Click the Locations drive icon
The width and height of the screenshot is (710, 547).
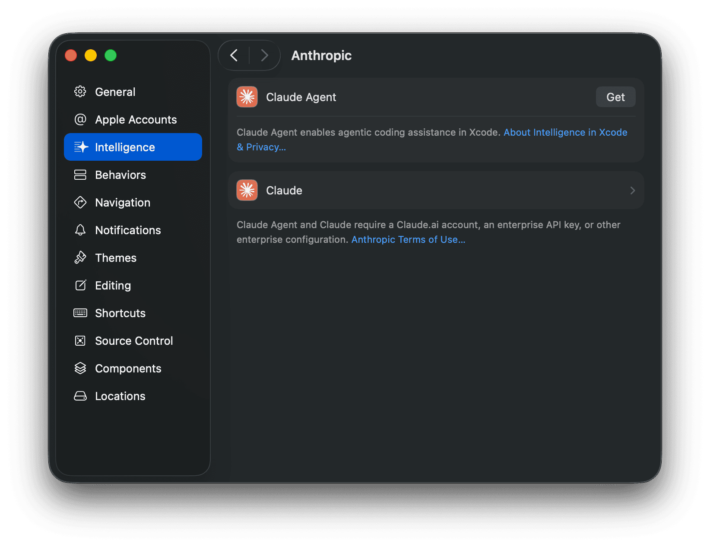pyautogui.click(x=80, y=396)
